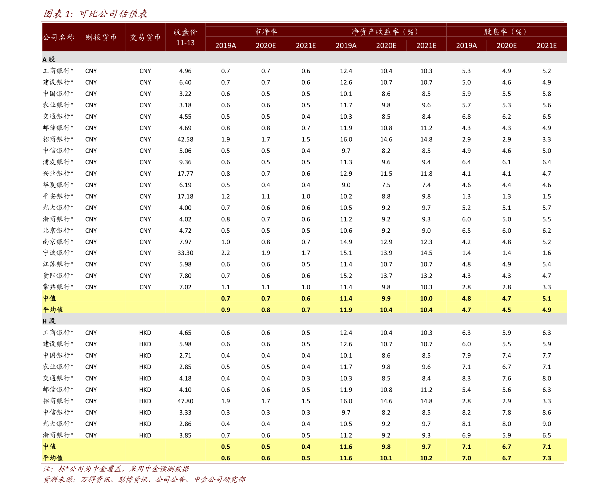Viewport: 595px width, 493px height.
Task: Click 2021E under the 股息率 header
Action: [x=546, y=45]
